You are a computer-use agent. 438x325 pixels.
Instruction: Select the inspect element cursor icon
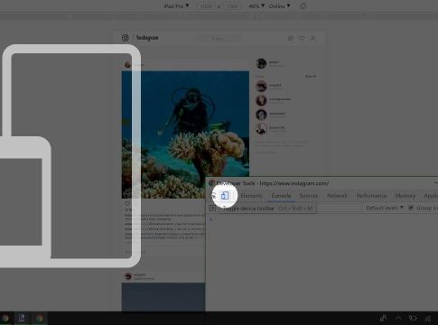click(x=213, y=196)
